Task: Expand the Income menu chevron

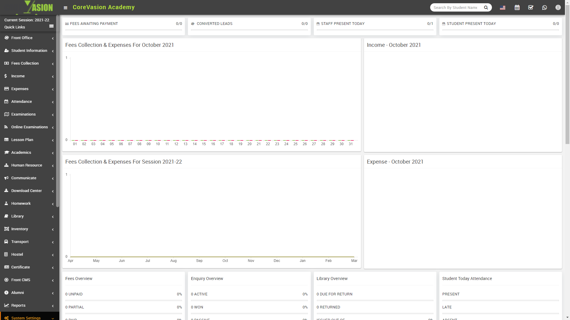Action: [x=53, y=76]
